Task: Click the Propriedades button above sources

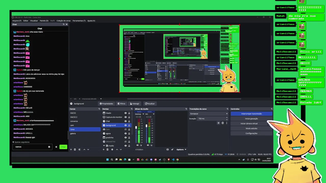Action: click(x=106, y=103)
